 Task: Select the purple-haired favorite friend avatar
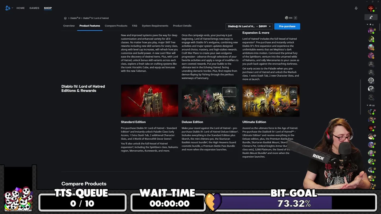pos(371,31)
